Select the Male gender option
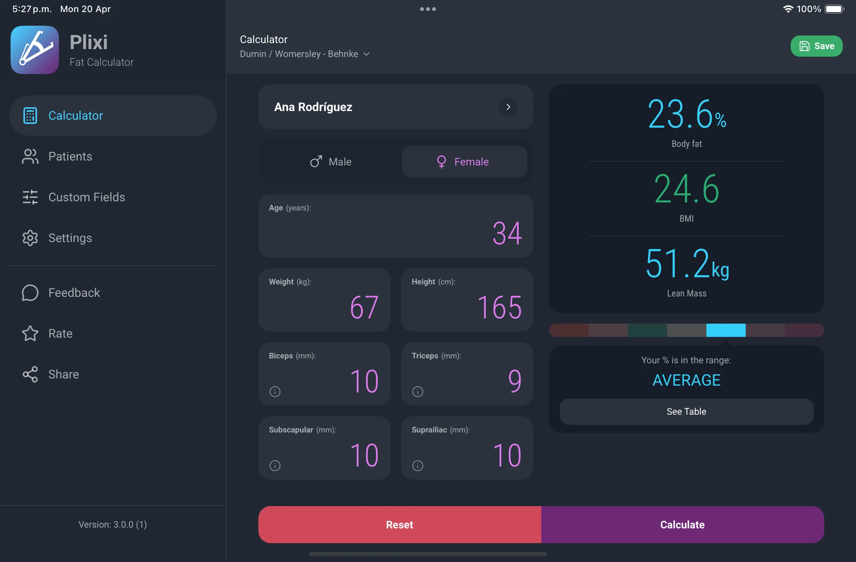The image size is (856, 562). [331, 162]
